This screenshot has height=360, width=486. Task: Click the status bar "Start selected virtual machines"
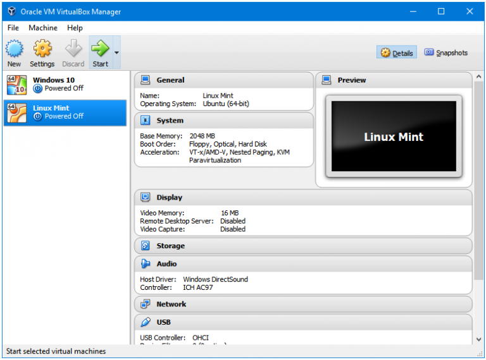click(x=56, y=351)
